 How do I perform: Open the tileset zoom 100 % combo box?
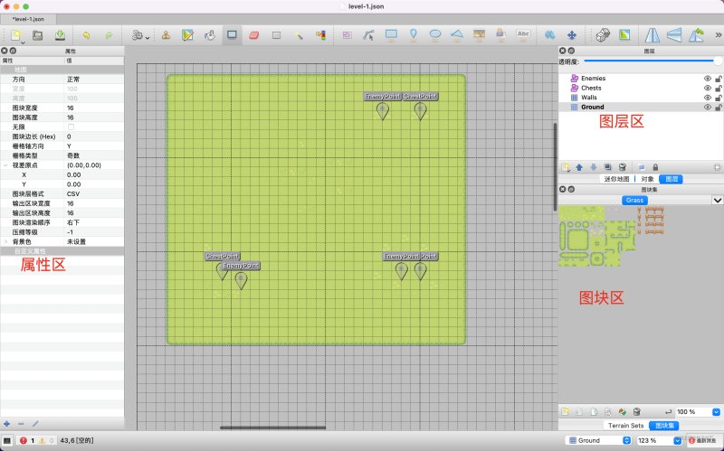(698, 412)
